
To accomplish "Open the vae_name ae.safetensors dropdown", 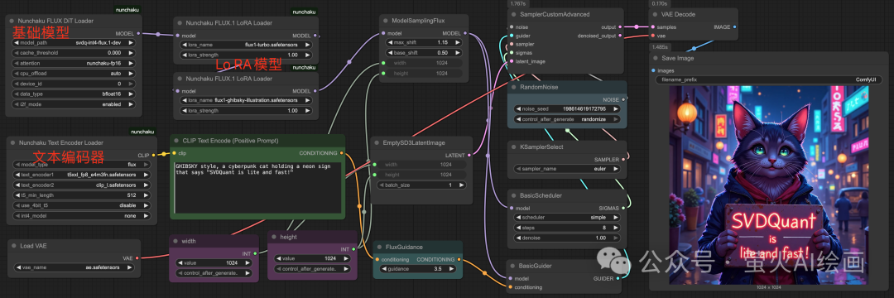I will click(73, 267).
